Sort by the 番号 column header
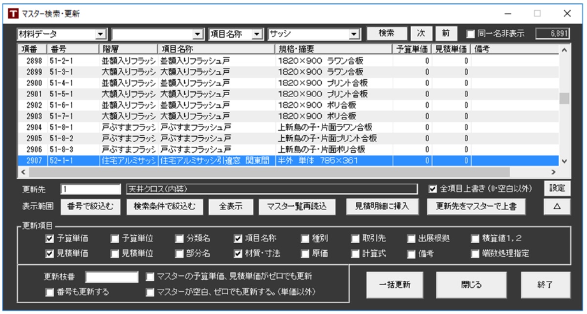This screenshot has width=587, height=314. (72, 49)
